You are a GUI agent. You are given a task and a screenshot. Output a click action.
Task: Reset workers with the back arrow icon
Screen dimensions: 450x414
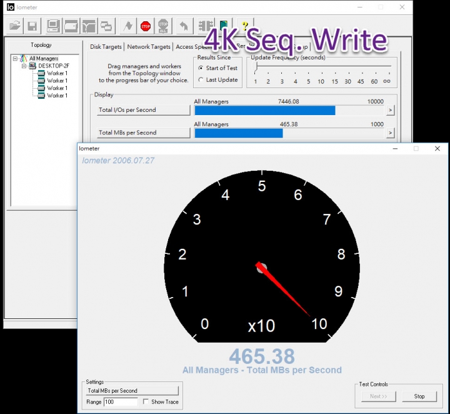click(x=184, y=26)
